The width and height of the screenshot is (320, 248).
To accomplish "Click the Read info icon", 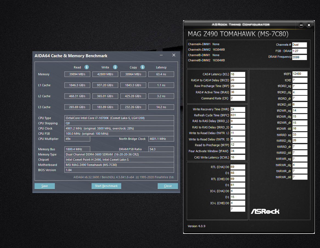I will 87,67.
